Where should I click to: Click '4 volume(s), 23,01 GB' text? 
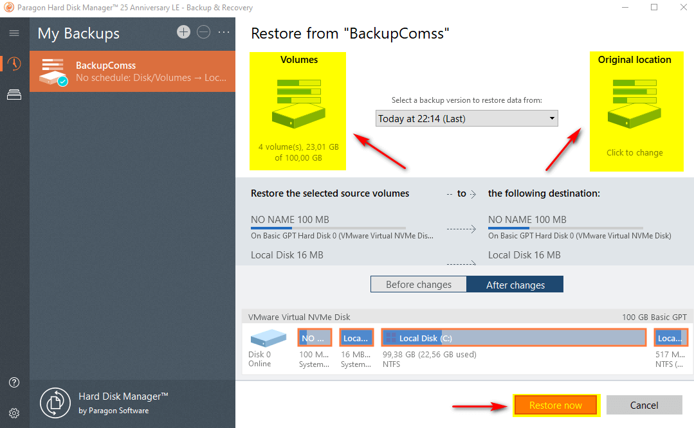click(x=298, y=147)
